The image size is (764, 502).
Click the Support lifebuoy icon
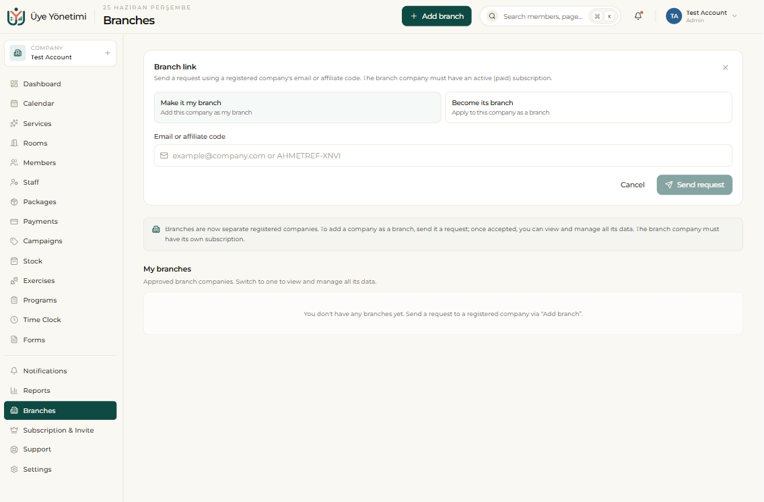point(14,449)
